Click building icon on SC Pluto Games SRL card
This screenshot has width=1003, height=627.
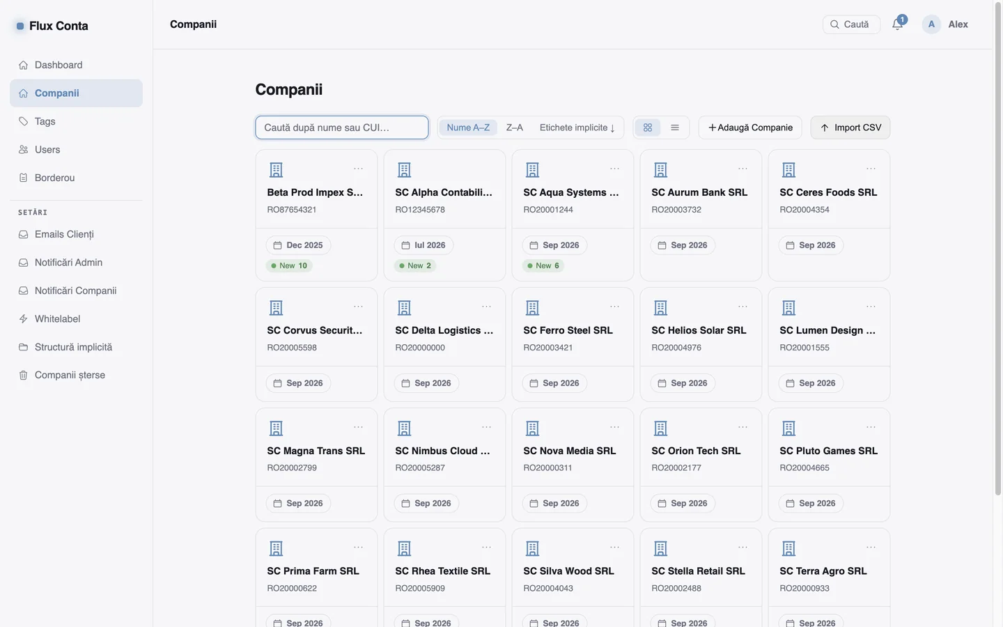[x=788, y=428]
